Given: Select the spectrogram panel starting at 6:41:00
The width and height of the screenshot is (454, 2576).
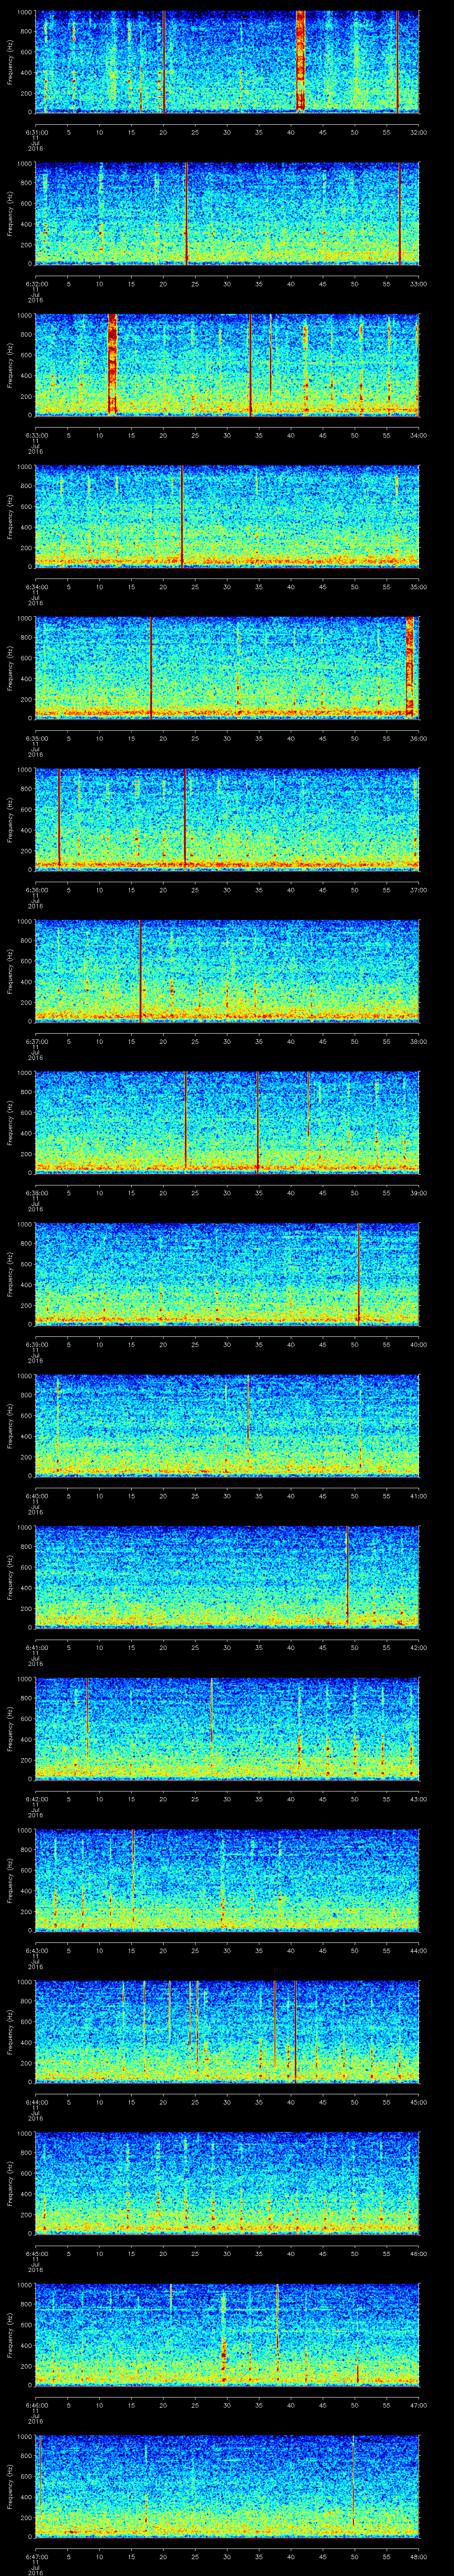Looking at the screenshot, I should tap(227, 1576).
